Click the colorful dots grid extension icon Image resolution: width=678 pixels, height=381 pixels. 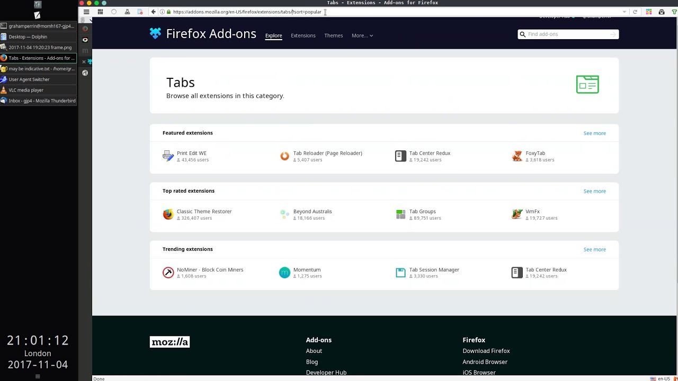pos(648,12)
